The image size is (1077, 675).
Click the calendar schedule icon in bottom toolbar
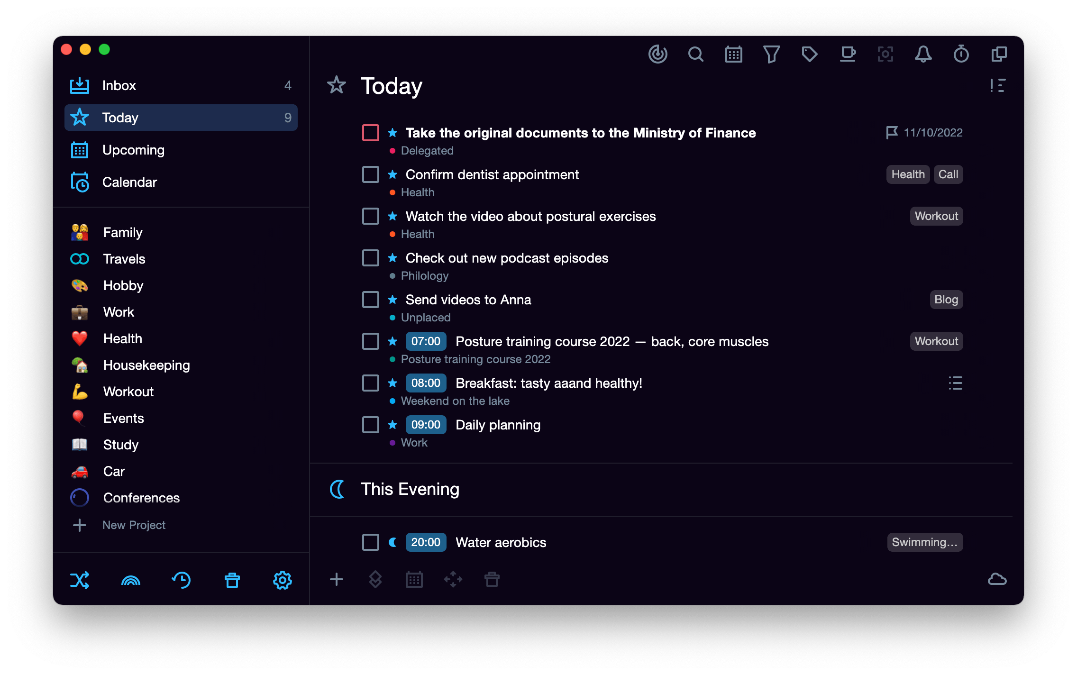click(414, 579)
